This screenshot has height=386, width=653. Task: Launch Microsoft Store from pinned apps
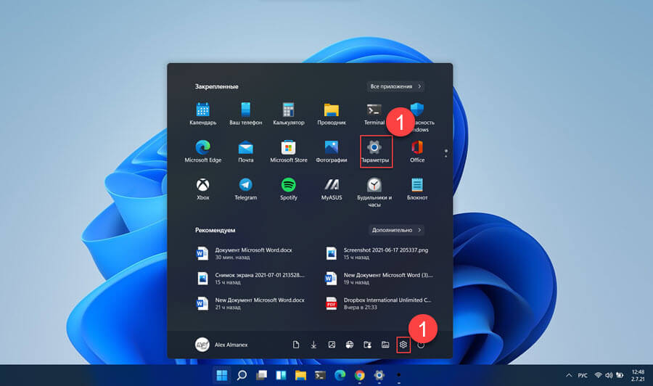289,151
